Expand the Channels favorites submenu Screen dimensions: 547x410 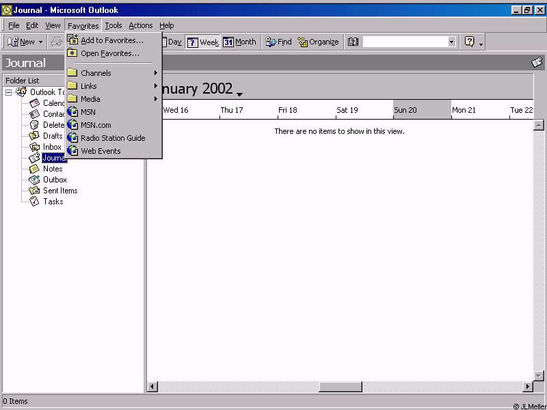(96, 73)
